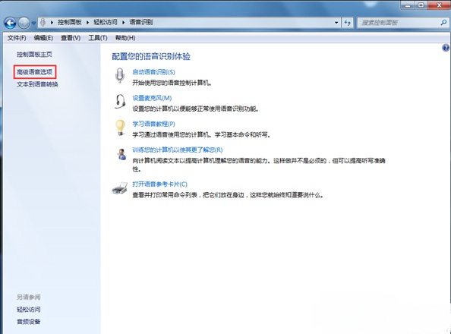
Task: Open recent pages dropdown beside navigation arrows
Action: point(33,23)
